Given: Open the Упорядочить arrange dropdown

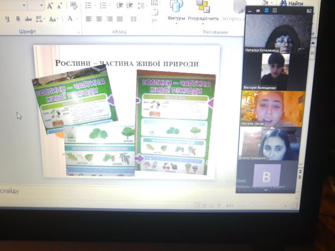Looking at the screenshot, I should click(x=203, y=18).
